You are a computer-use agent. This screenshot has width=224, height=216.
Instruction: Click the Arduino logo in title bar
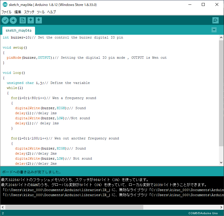click(5, 5)
